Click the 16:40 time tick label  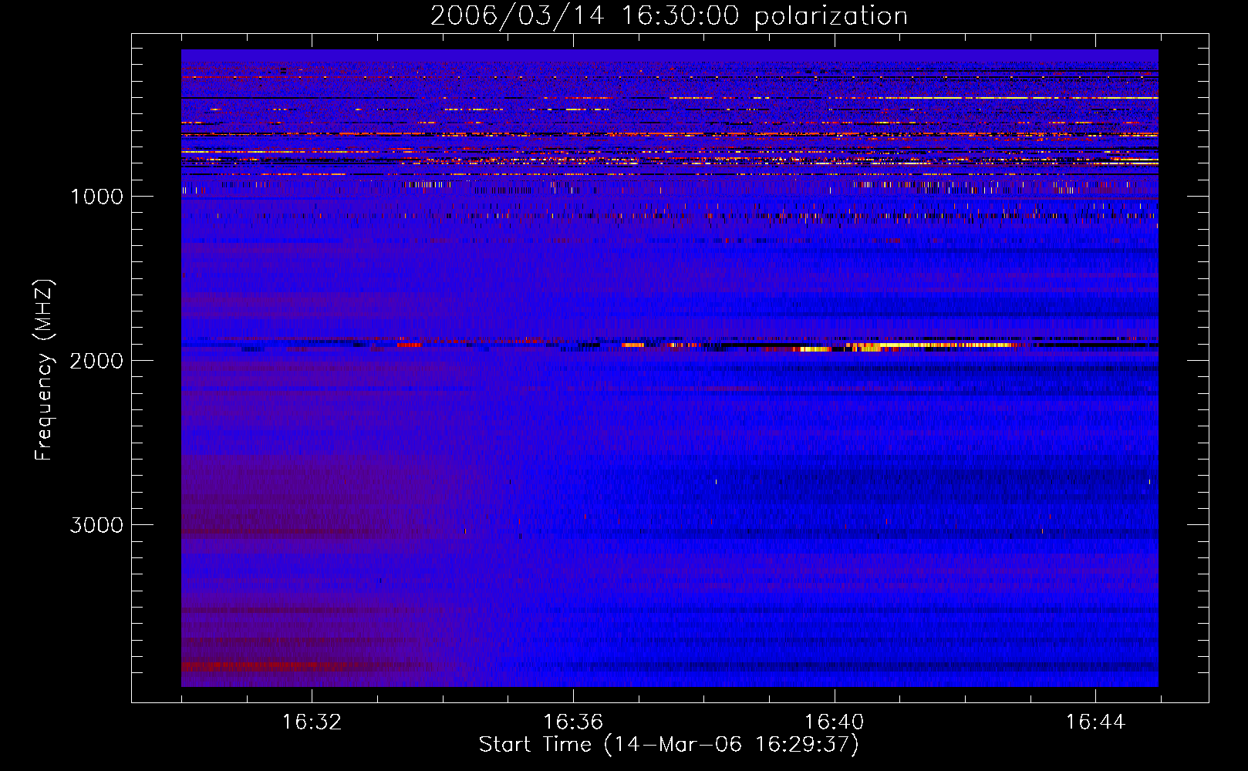pyautogui.click(x=835, y=722)
